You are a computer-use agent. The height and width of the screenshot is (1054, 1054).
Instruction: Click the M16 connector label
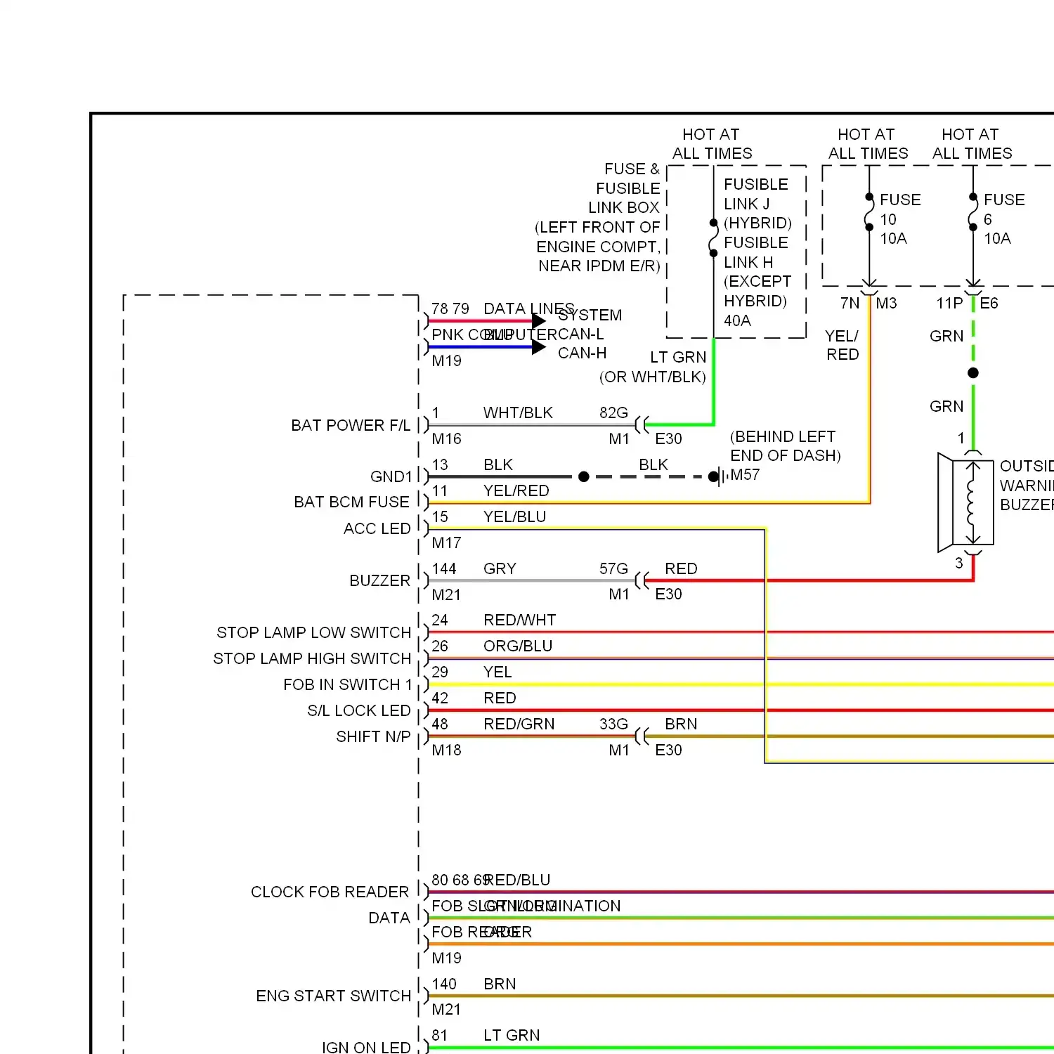[446, 438]
